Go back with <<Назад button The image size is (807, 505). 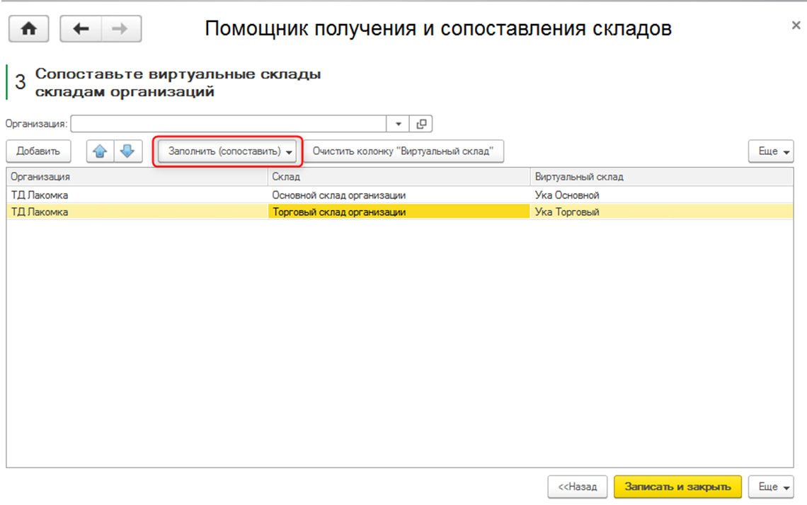point(577,487)
